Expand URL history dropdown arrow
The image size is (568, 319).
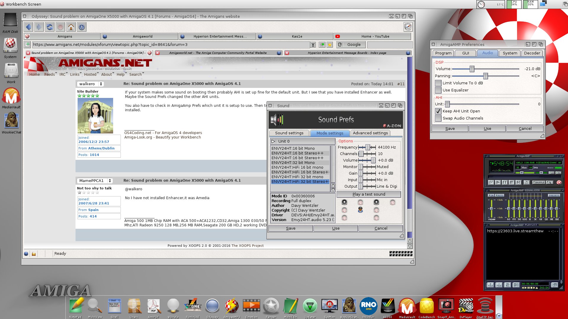pyautogui.click(x=313, y=45)
